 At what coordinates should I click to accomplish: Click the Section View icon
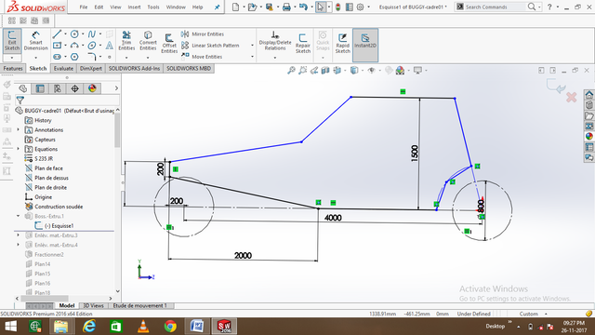pos(325,71)
